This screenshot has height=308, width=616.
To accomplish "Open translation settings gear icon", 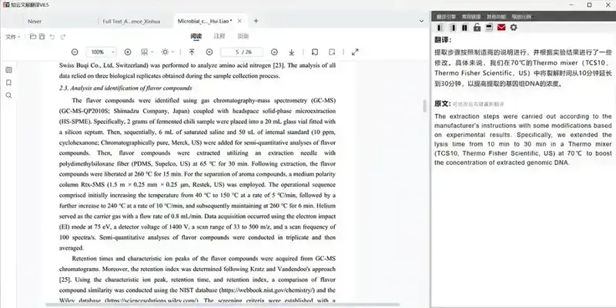I will (x=514, y=28).
